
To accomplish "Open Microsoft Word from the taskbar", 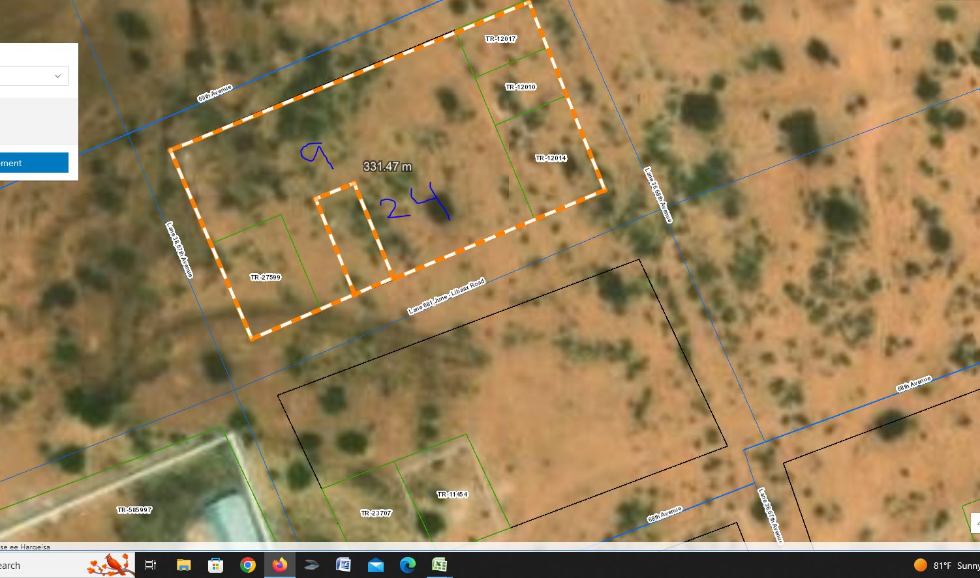I will (343, 565).
